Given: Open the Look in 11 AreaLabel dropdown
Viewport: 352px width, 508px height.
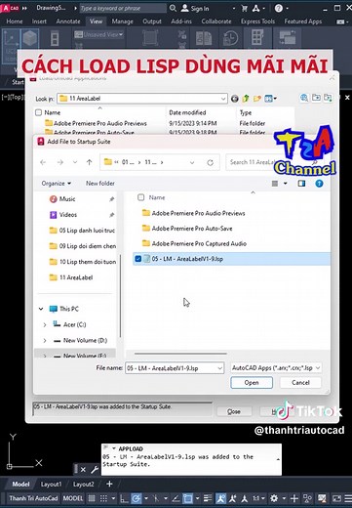Looking at the screenshot, I should (x=223, y=99).
